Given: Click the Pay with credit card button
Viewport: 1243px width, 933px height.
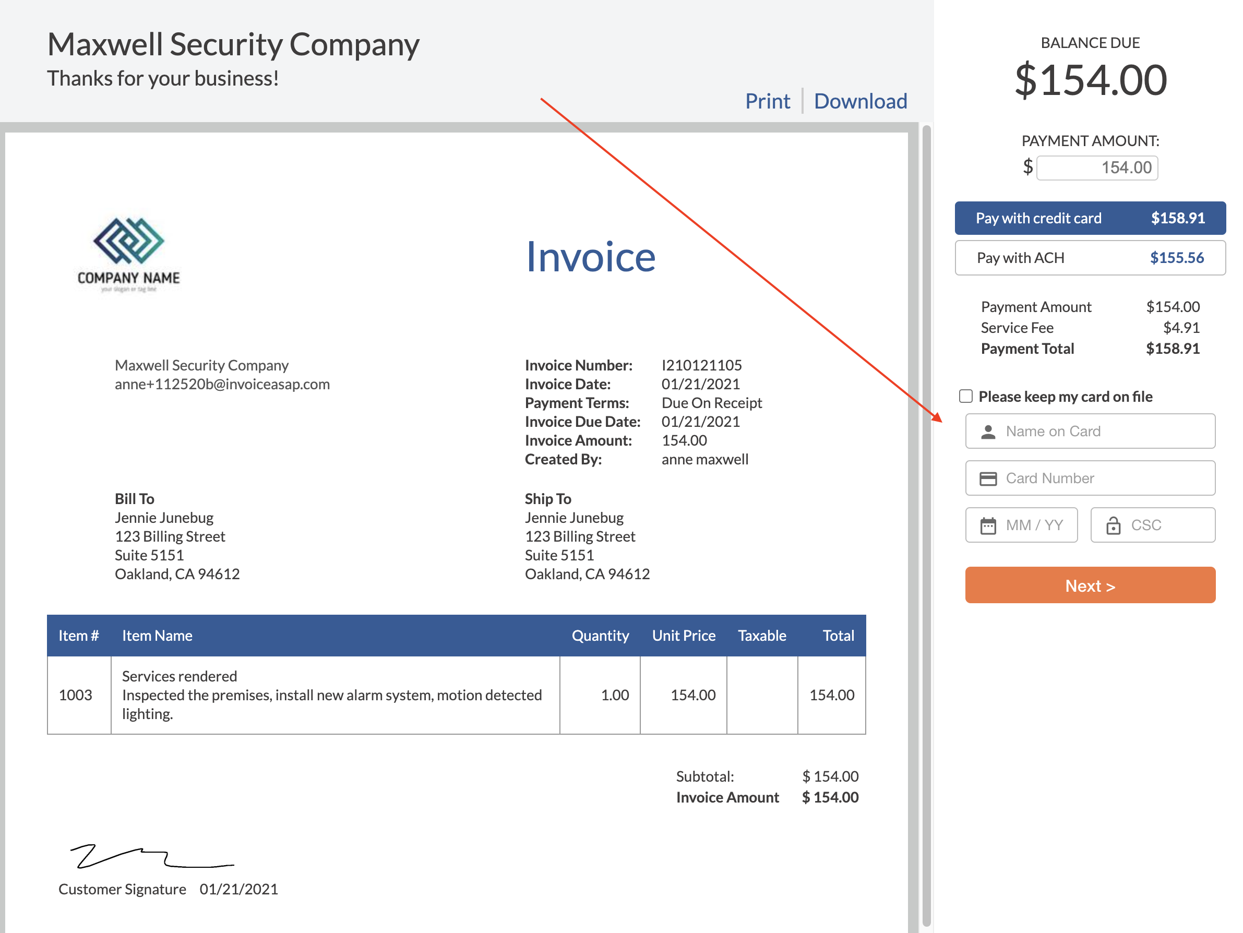Looking at the screenshot, I should pos(1091,218).
